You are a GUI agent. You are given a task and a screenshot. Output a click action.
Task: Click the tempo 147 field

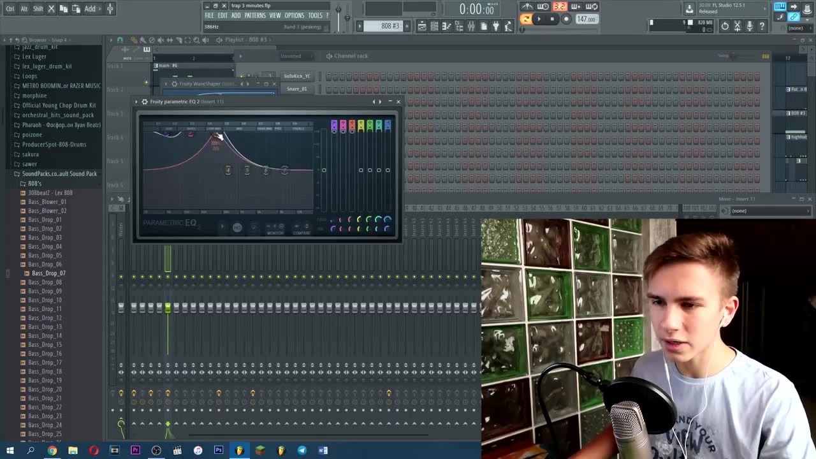586,19
